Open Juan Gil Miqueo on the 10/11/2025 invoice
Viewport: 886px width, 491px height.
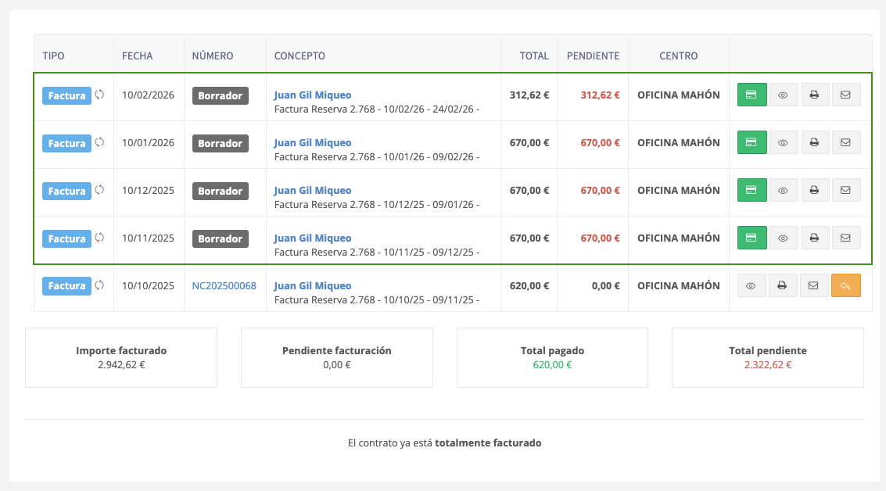click(313, 238)
